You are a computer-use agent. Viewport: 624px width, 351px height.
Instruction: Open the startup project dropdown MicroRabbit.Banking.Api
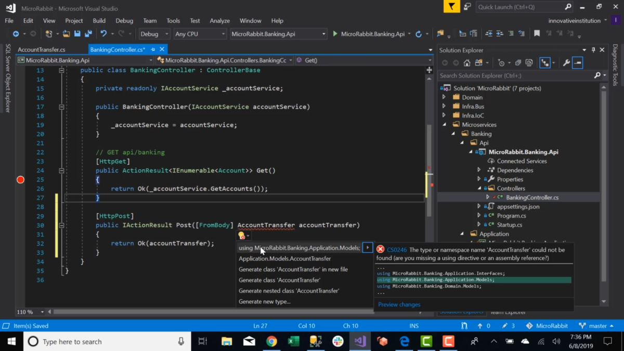(x=278, y=34)
